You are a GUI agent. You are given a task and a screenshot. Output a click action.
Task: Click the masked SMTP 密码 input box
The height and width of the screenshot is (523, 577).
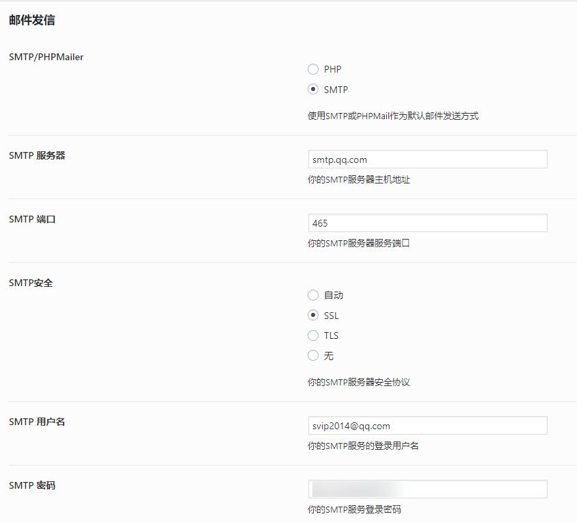(x=427, y=489)
